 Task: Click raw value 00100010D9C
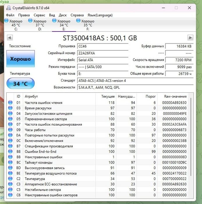174,162
